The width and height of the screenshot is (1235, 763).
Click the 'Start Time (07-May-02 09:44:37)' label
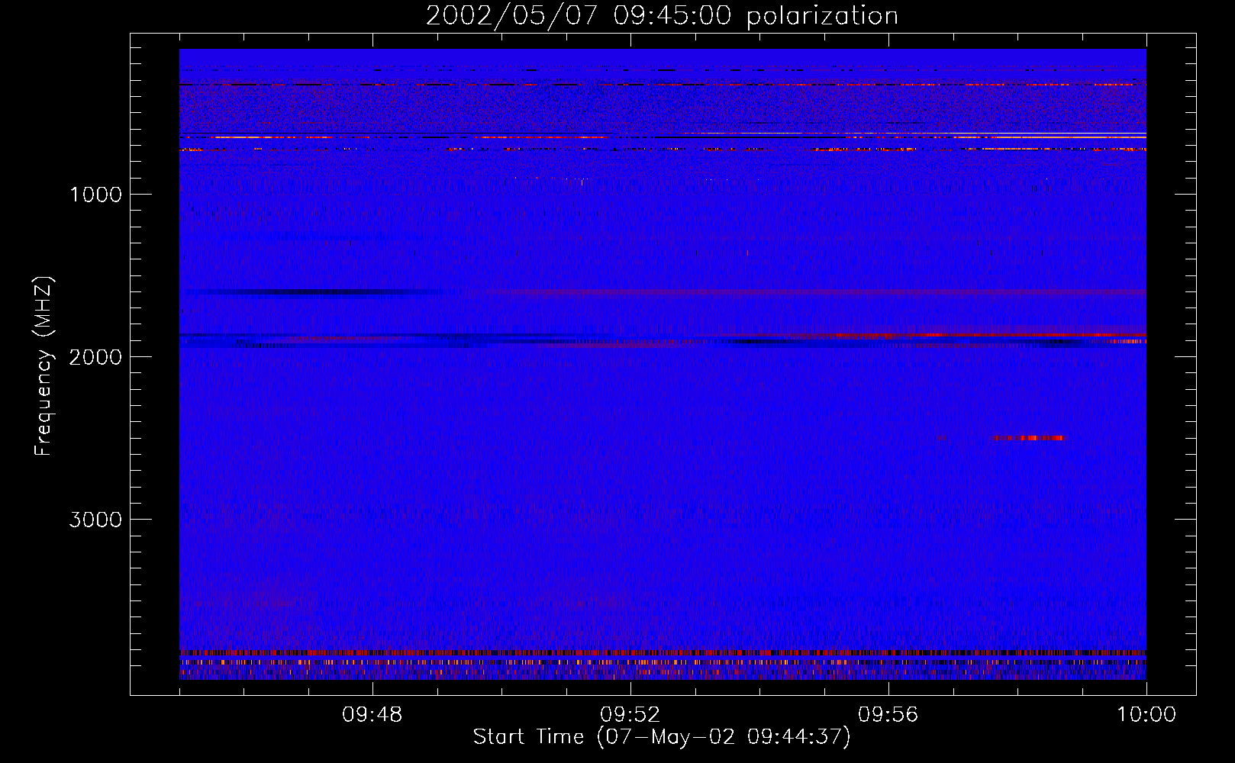(662, 737)
